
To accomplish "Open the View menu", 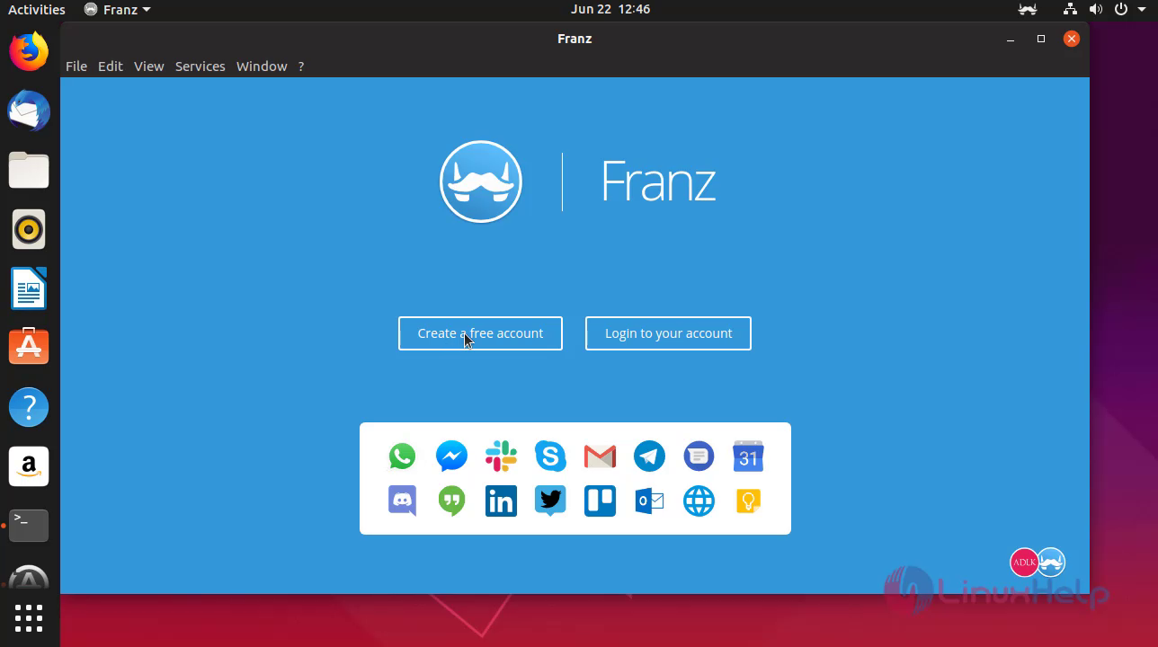I will click(x=149, y=66).
